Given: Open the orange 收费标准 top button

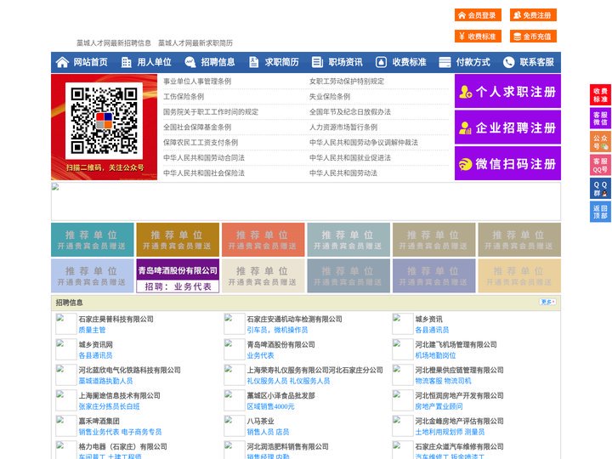Looking at the screenshot, I should pyautogui.click(x=478, y=37).
